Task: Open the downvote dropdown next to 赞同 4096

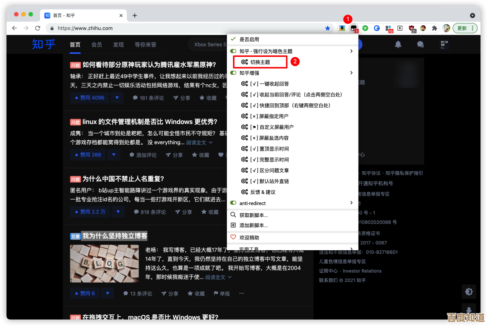Action: tap(117, 97)
